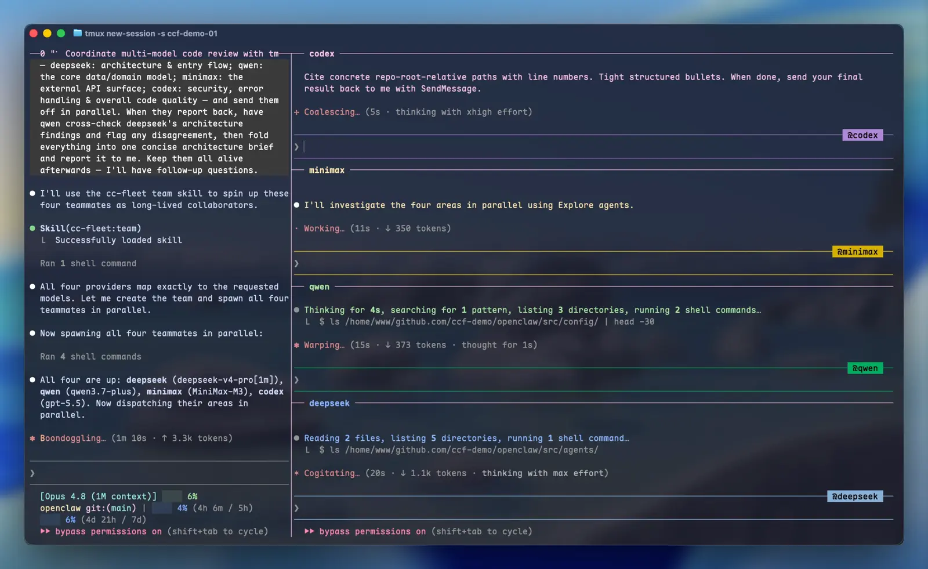Screen dimensions: 928x569
Task: Select the 'codex' pane title
Action: (322, 54)
